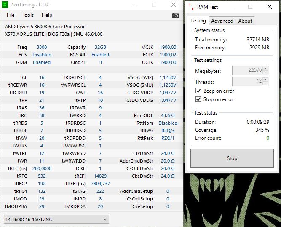Click the tRCDRD value 19
281x227 pixels.
pyautogui.click(x=42, y=93)
